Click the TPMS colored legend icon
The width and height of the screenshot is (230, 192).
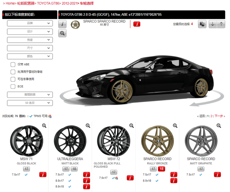coord(50,117)
